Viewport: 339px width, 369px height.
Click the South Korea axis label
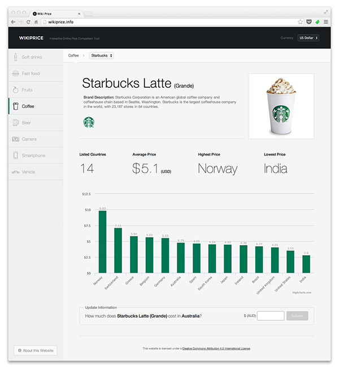coord(205,283)
